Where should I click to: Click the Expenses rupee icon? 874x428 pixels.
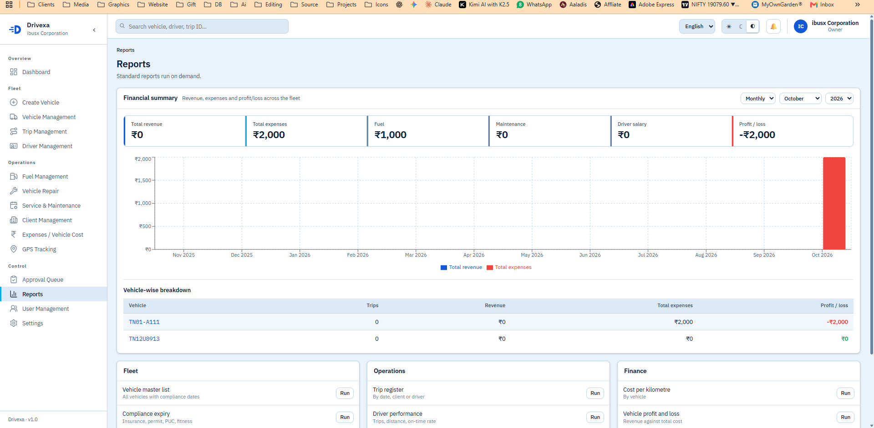tap(14, 234)
